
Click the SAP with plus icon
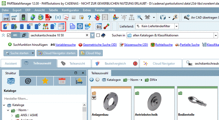88,26
